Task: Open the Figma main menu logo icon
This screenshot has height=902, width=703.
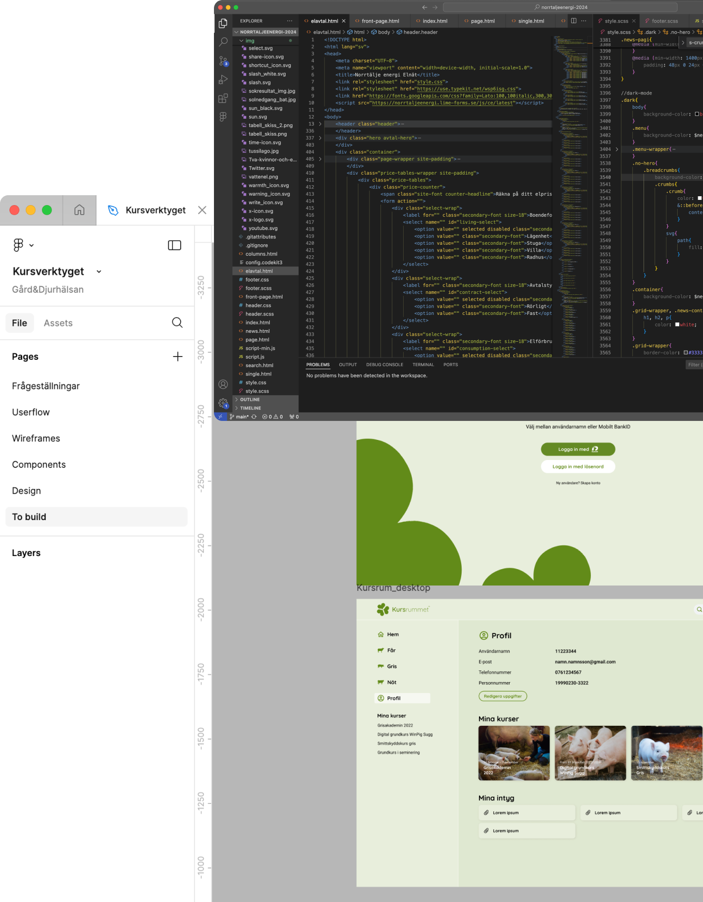Action: pyautogui.click(x=18, y=245)
